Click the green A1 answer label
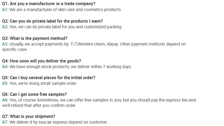 5,10
